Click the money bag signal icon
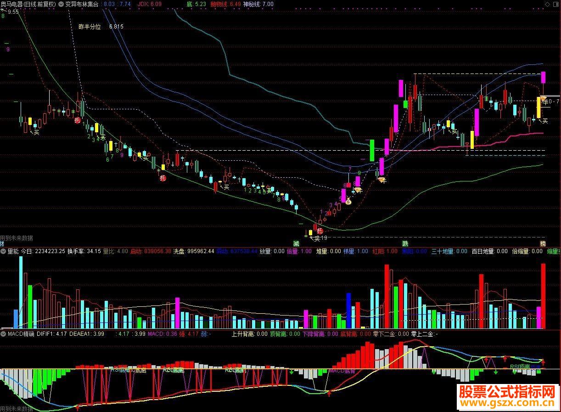The height and width of the screenshot is (412, 561). 348,201
